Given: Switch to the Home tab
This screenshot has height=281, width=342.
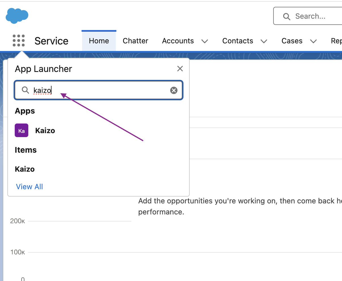Looking at the screenshot, I should (x=99, y=41).
